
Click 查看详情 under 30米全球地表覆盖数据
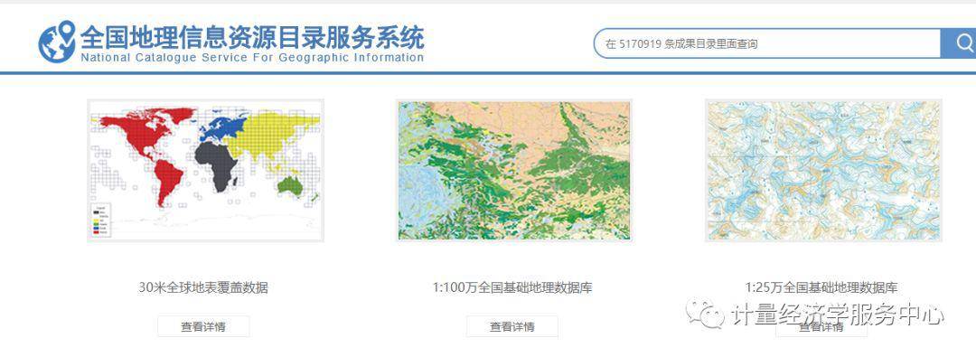(x=203, y=326)
